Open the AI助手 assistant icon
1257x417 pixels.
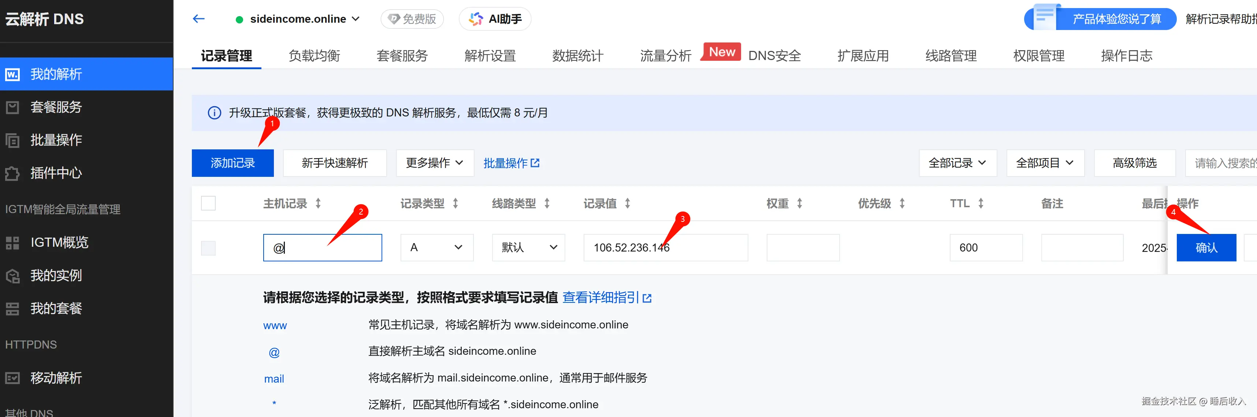tap(476, 19)
